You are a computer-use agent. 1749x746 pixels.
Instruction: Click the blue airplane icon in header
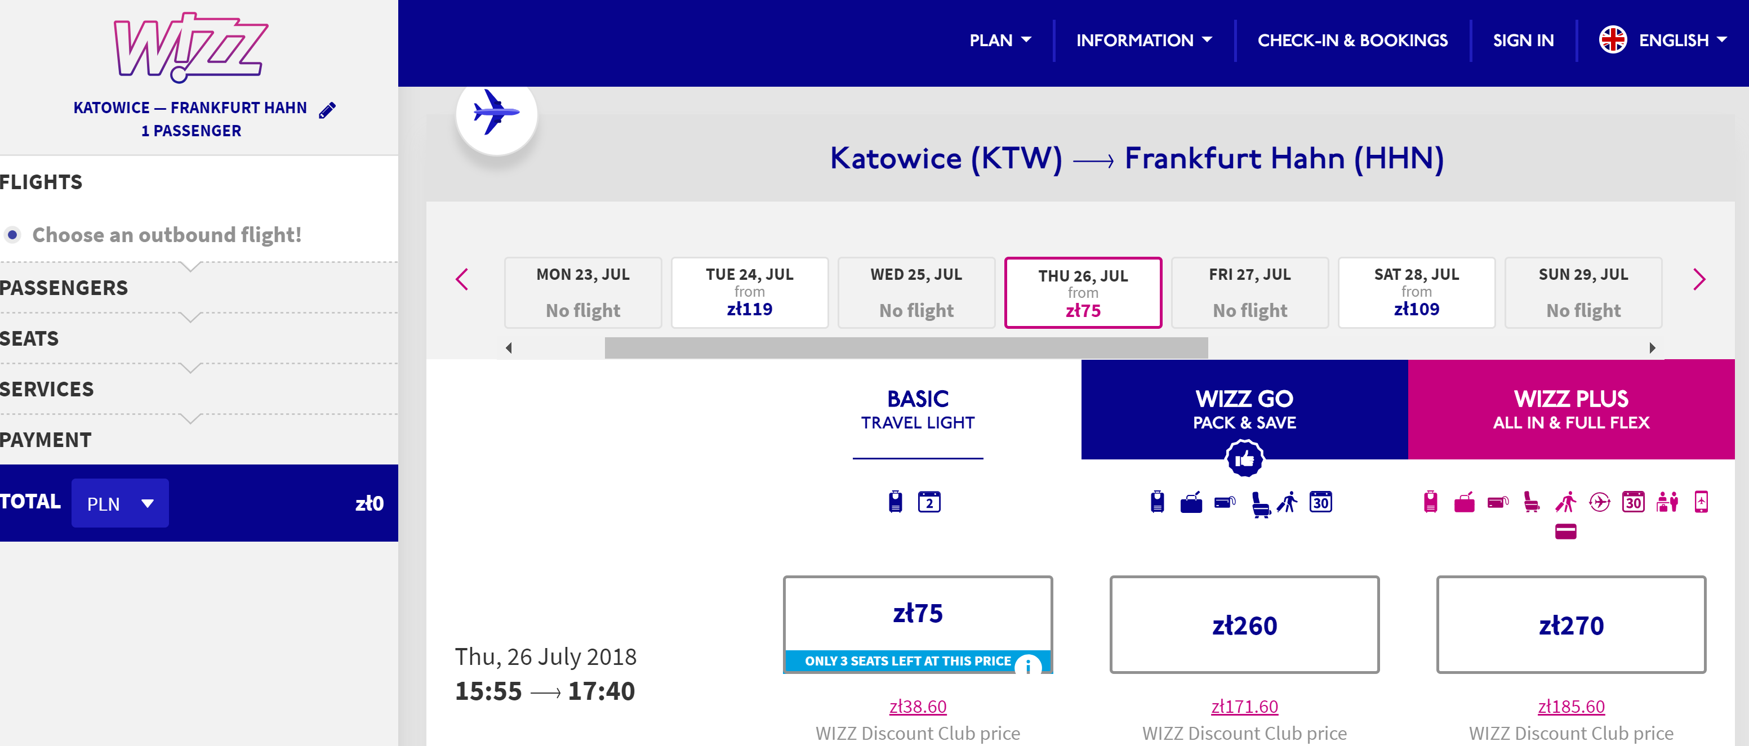click(496, 113)
